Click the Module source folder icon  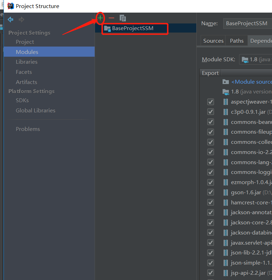tap(226, 82)
